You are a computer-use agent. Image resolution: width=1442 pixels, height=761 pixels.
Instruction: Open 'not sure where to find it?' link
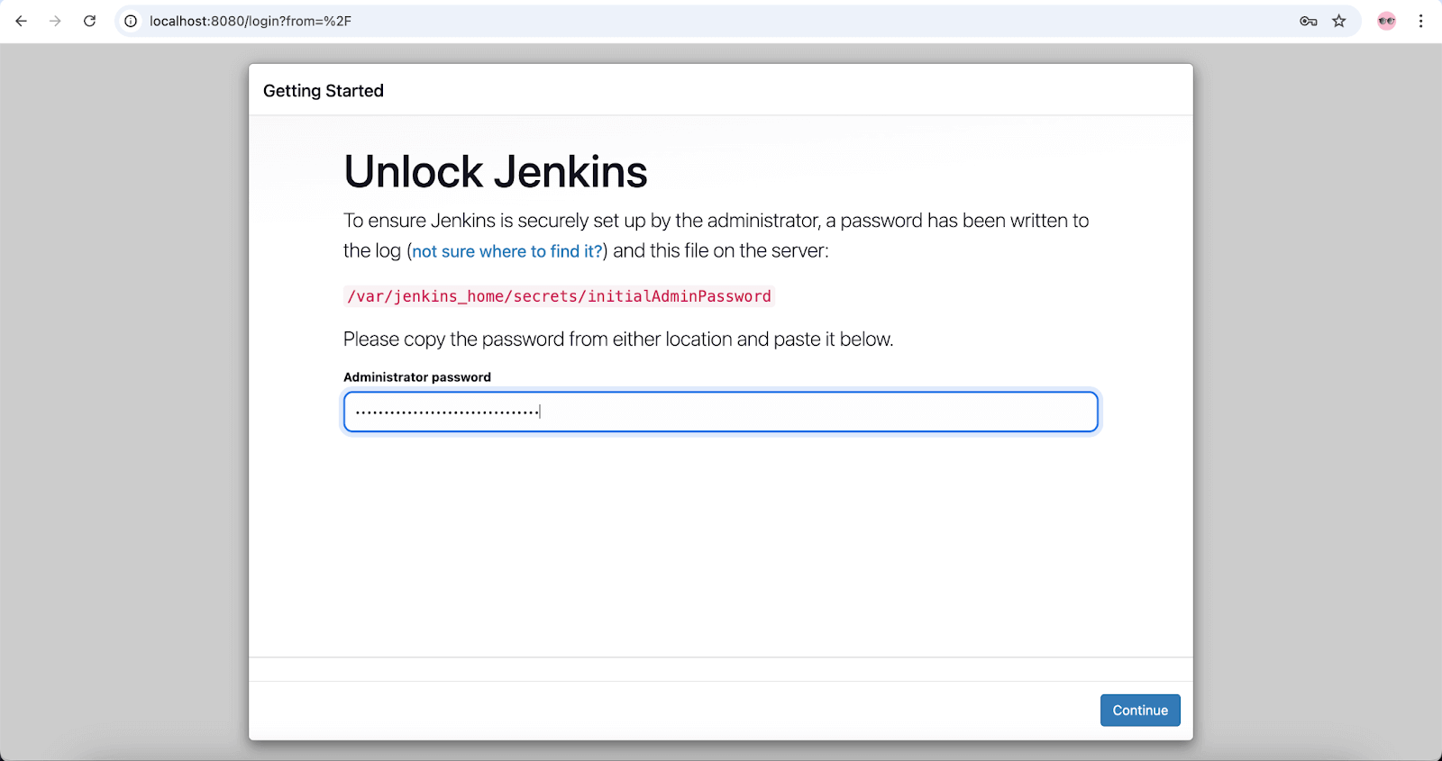pyautogui.click(x=507, y=251)
